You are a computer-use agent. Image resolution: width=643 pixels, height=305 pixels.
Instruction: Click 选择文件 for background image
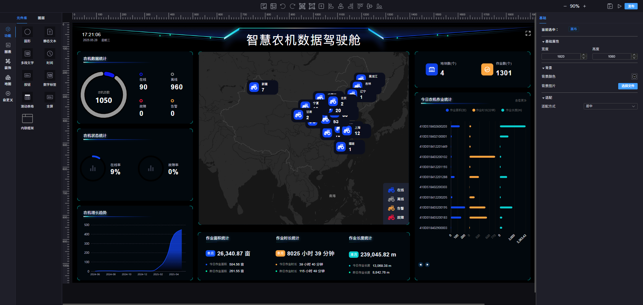(x=628, y=86)
